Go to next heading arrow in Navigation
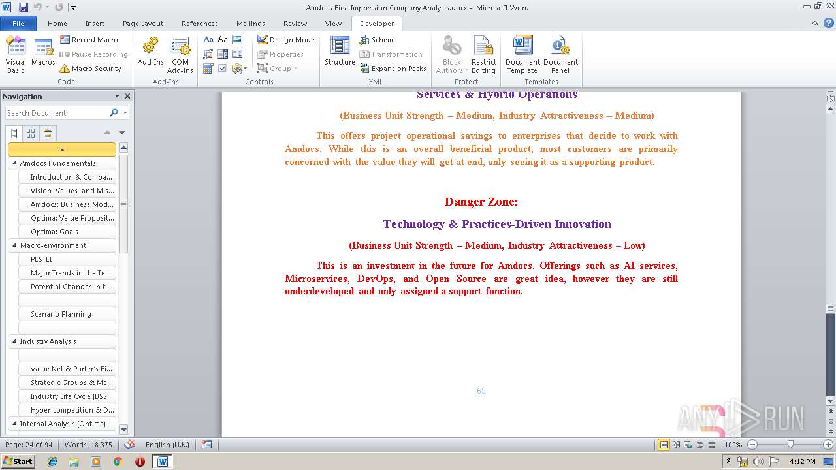 point(122,133)
